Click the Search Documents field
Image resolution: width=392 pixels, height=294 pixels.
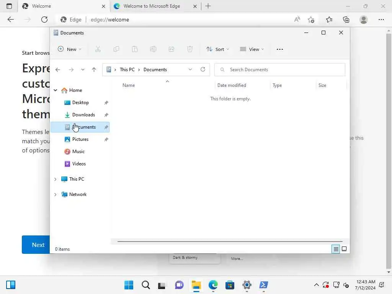(280, 70)
